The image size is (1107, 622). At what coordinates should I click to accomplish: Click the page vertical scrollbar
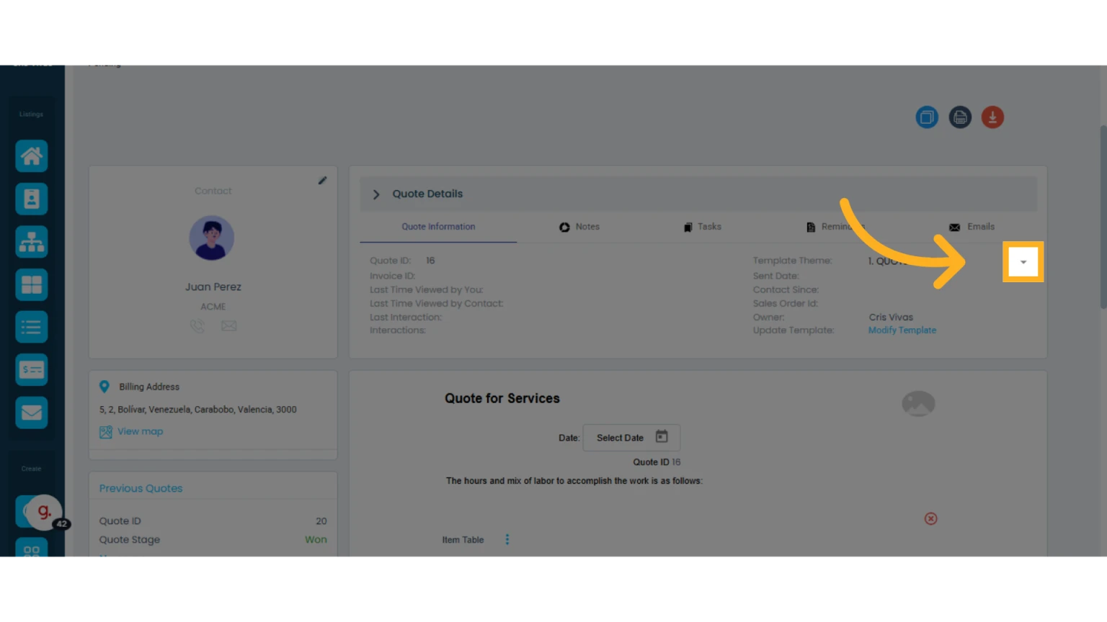click(x=1103, y=217)
